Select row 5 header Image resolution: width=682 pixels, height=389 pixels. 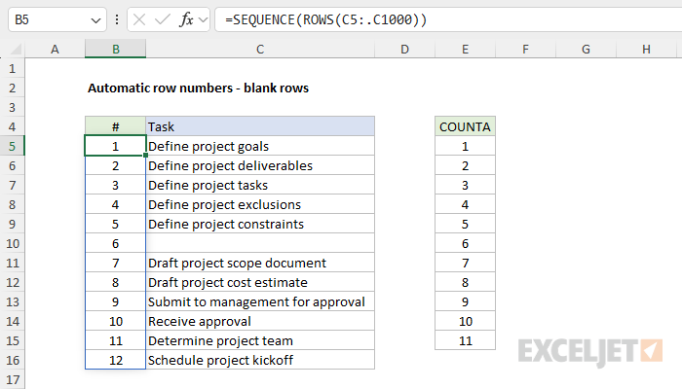pos(12,146)
